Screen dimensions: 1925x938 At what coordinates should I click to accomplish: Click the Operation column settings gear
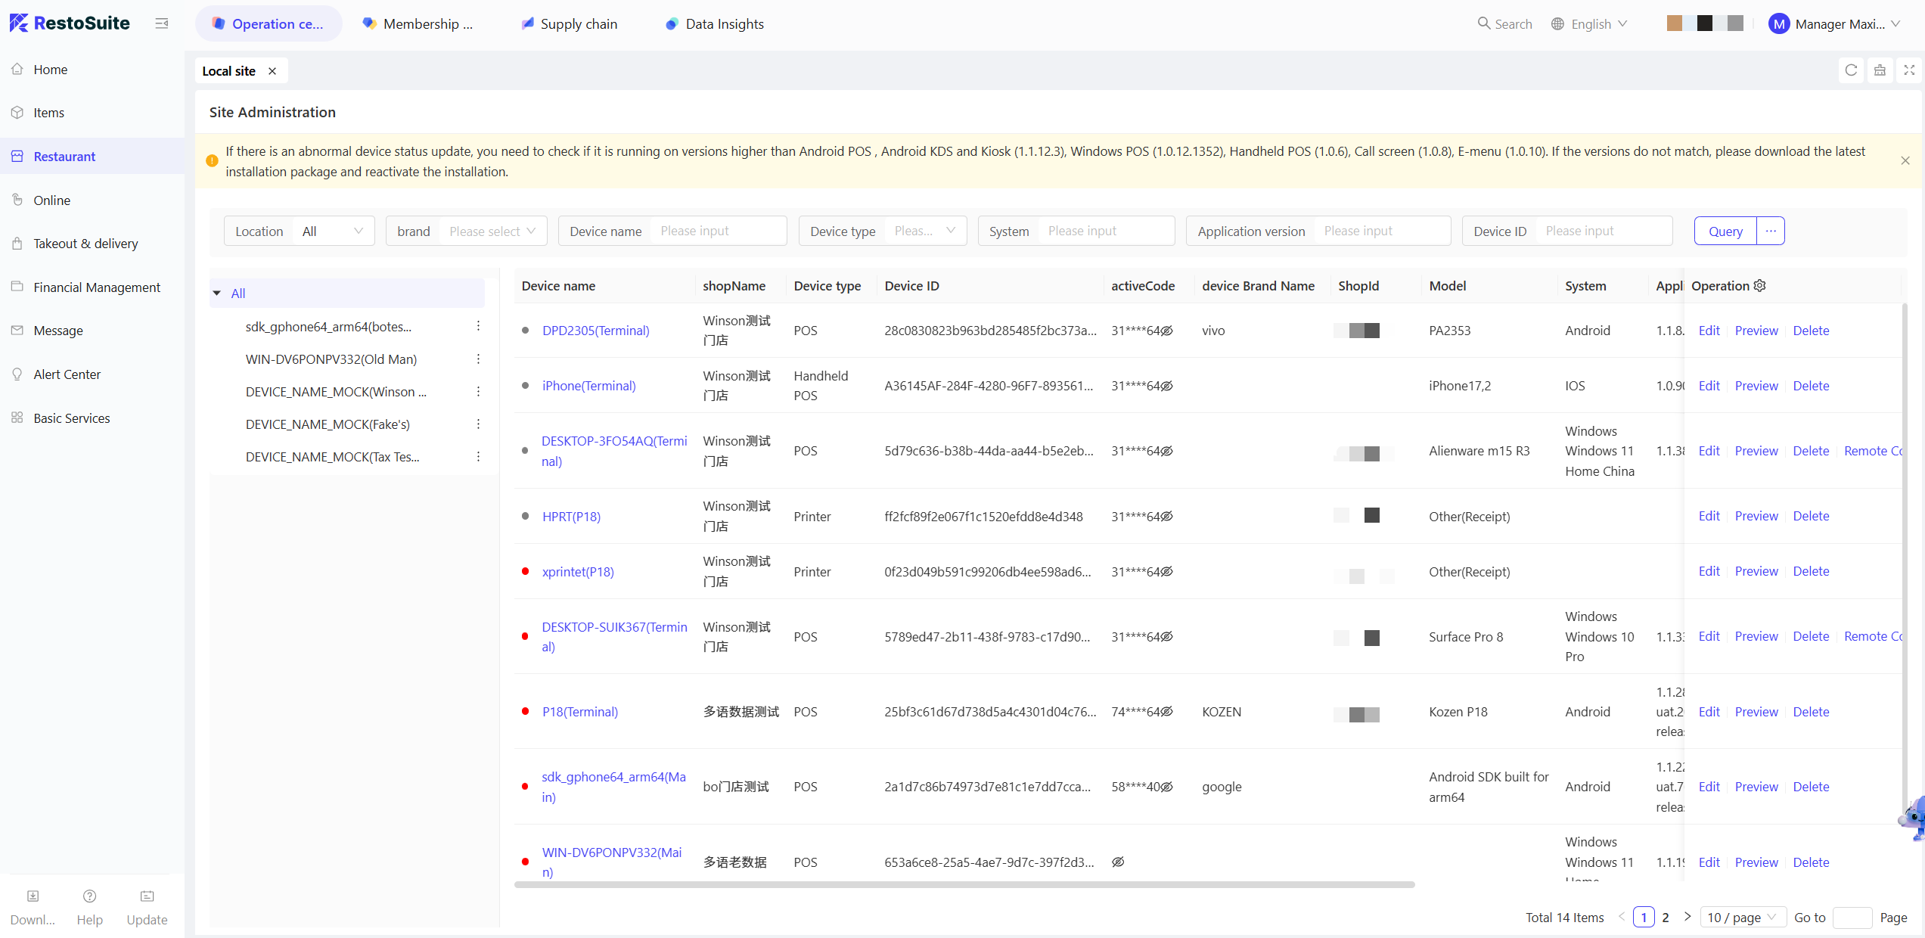pos(1760,285)
